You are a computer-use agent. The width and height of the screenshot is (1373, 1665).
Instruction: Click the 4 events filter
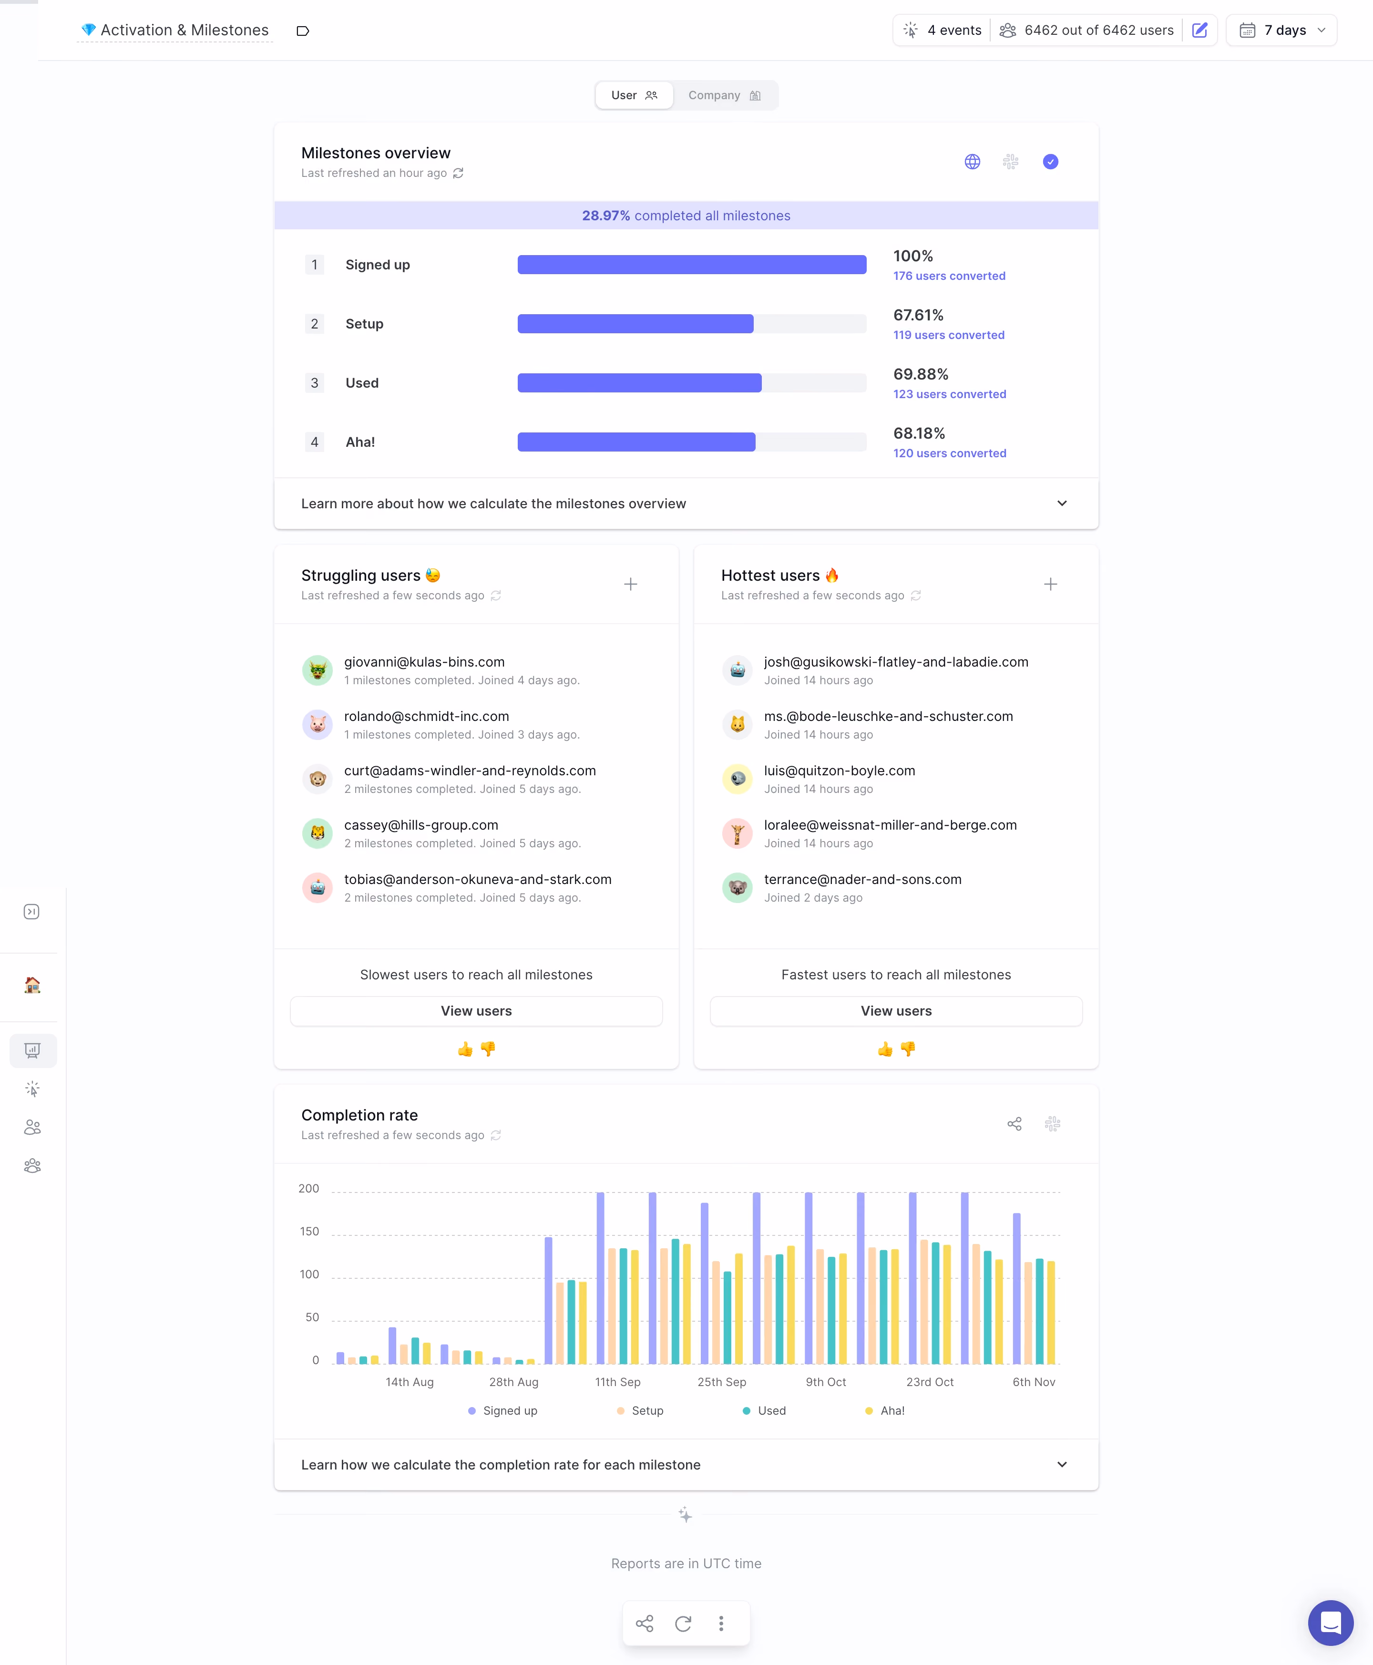(x=942, y=30)
